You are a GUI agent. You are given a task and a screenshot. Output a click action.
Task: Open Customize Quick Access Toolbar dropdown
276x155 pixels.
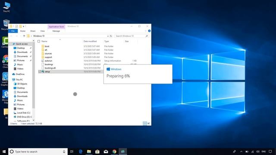tap(23, 26)
